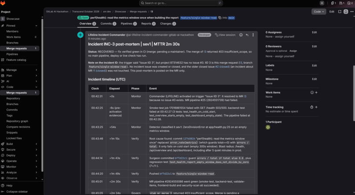This screenshot has width=355, height=195.
Task: Expand the Build section
Action: (20, 144)
